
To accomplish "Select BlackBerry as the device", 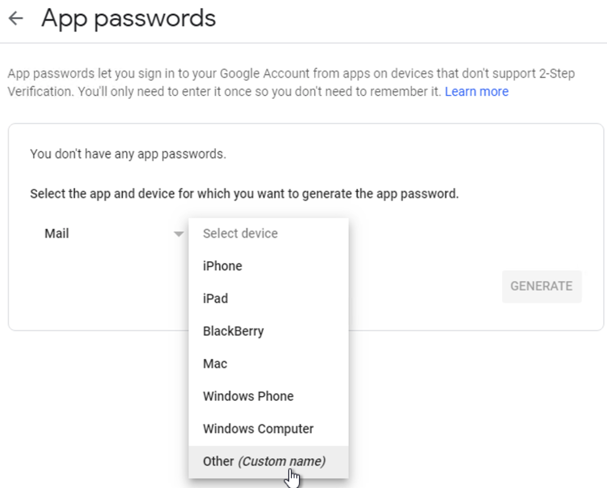I will click(x=233, y=331).
